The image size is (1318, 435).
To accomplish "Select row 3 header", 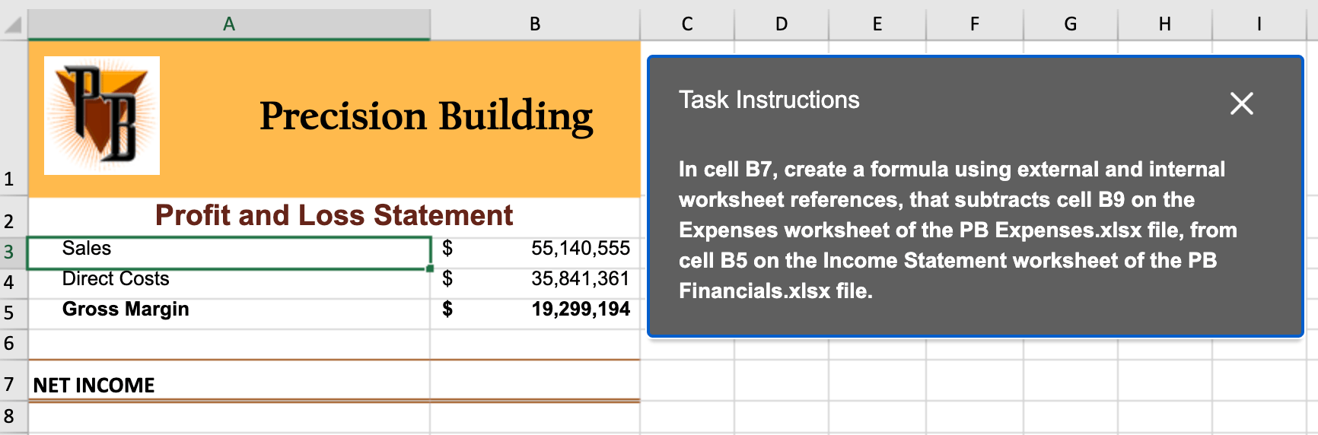I will [13, 252].
